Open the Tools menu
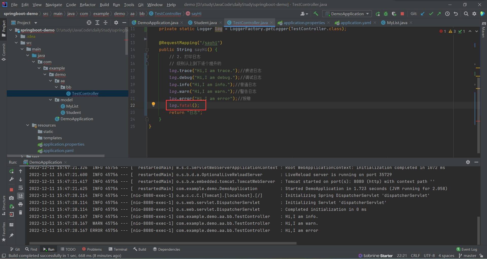 click(x=129, y=5)
